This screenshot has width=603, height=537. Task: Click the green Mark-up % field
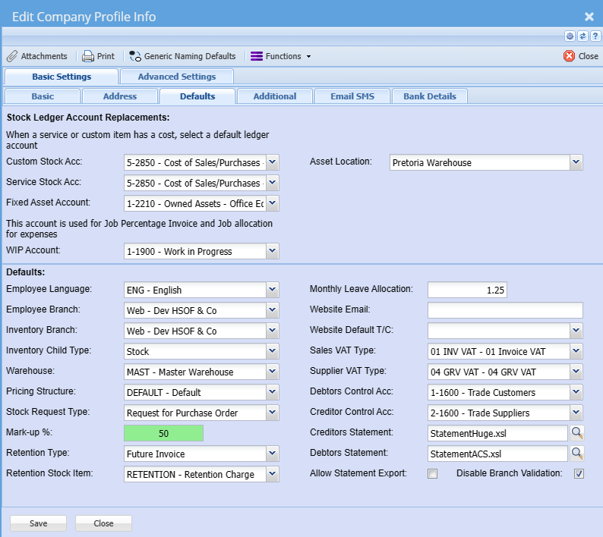click(163, 434)
